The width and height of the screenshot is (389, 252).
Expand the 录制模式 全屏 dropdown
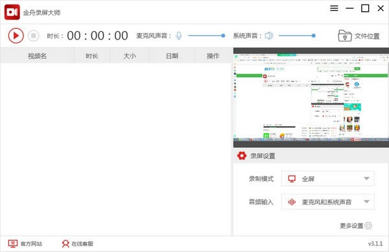pyautogui.click(x=327, y=178)
